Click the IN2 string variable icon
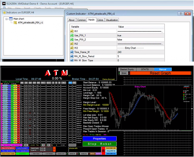194x157 pixels. (72, 44)
